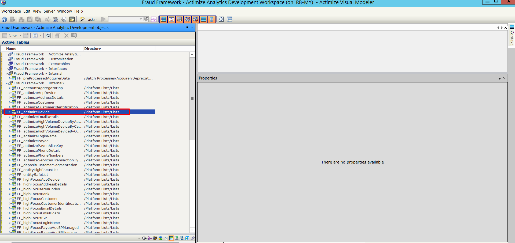Click the tree list up scrollbar arrow
Image resolution: width=515 pixels, height=243 pixels.
(192, 55)
